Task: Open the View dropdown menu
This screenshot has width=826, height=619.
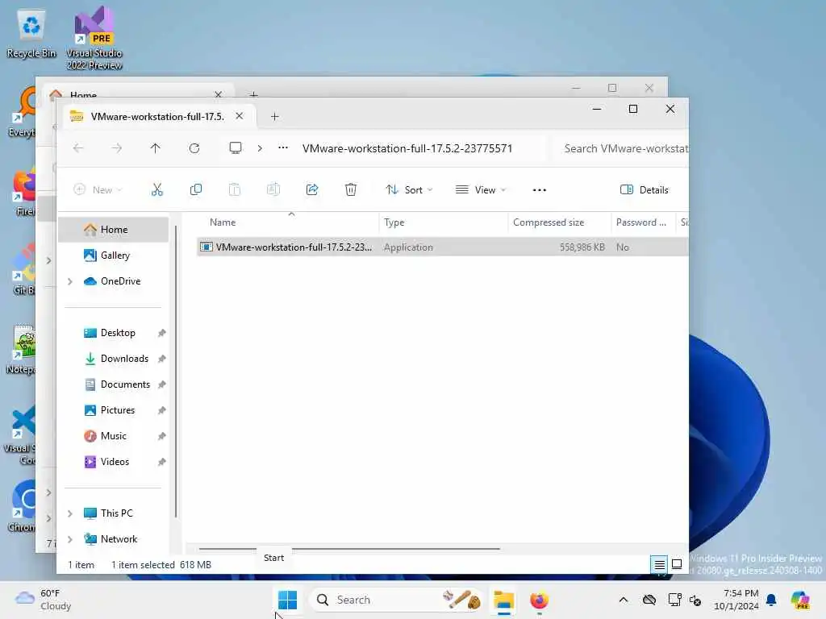Action: 481,190
